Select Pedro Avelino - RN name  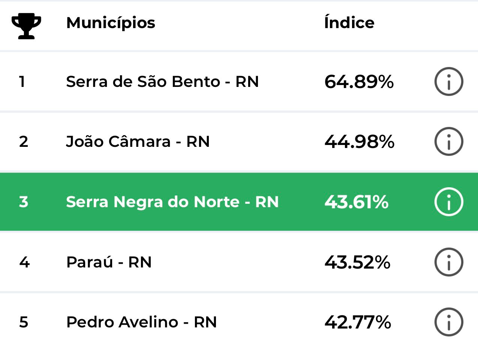click(x=141, y=322)
